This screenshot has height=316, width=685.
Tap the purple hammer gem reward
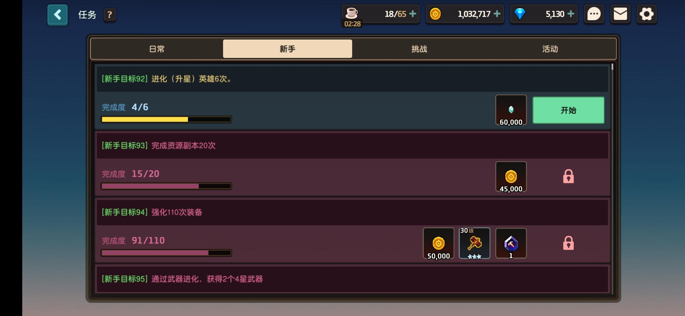click(511, 243)
